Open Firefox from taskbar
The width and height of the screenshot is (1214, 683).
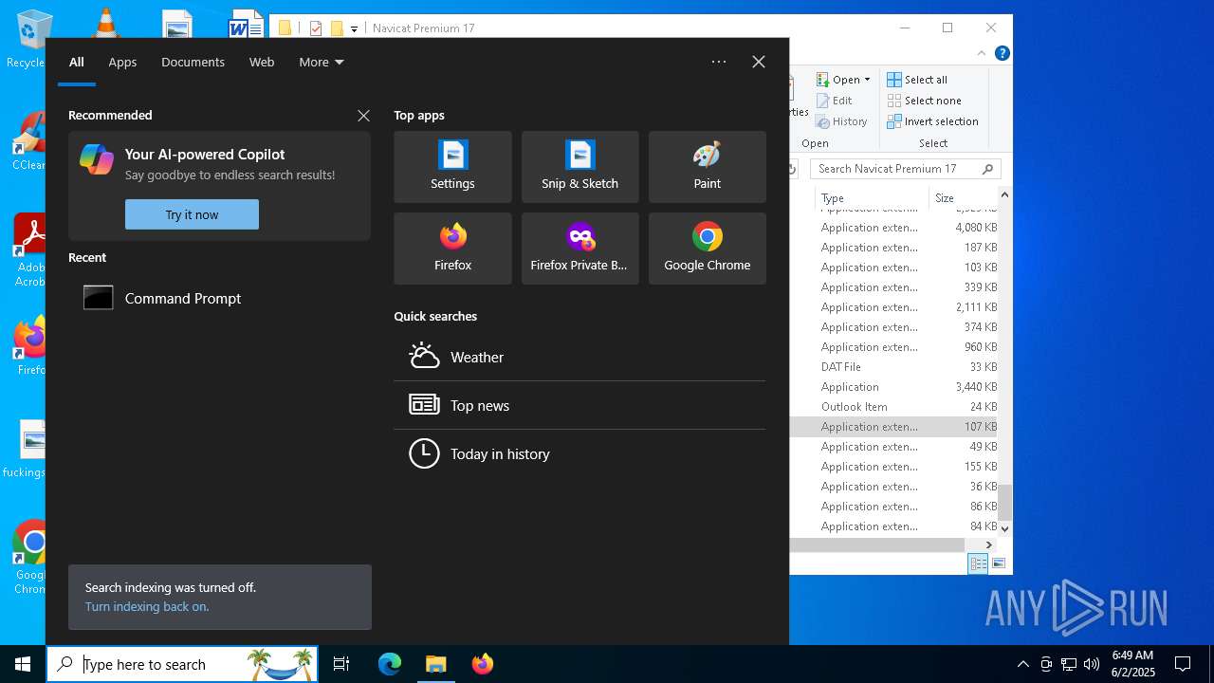click(x=483, y=664)
